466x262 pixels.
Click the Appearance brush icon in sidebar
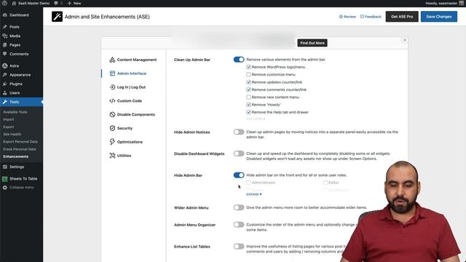coord(5,75)
